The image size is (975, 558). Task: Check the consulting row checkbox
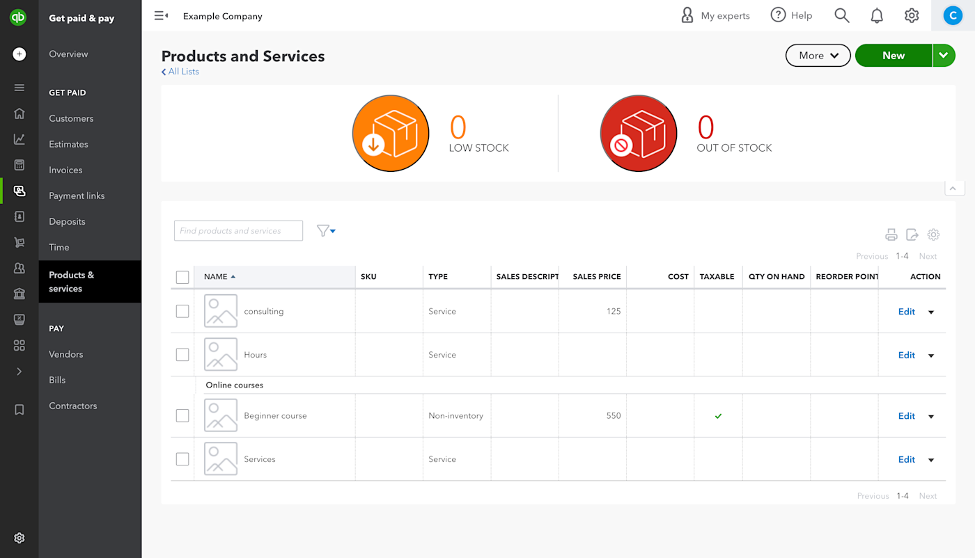click(182, 312)
